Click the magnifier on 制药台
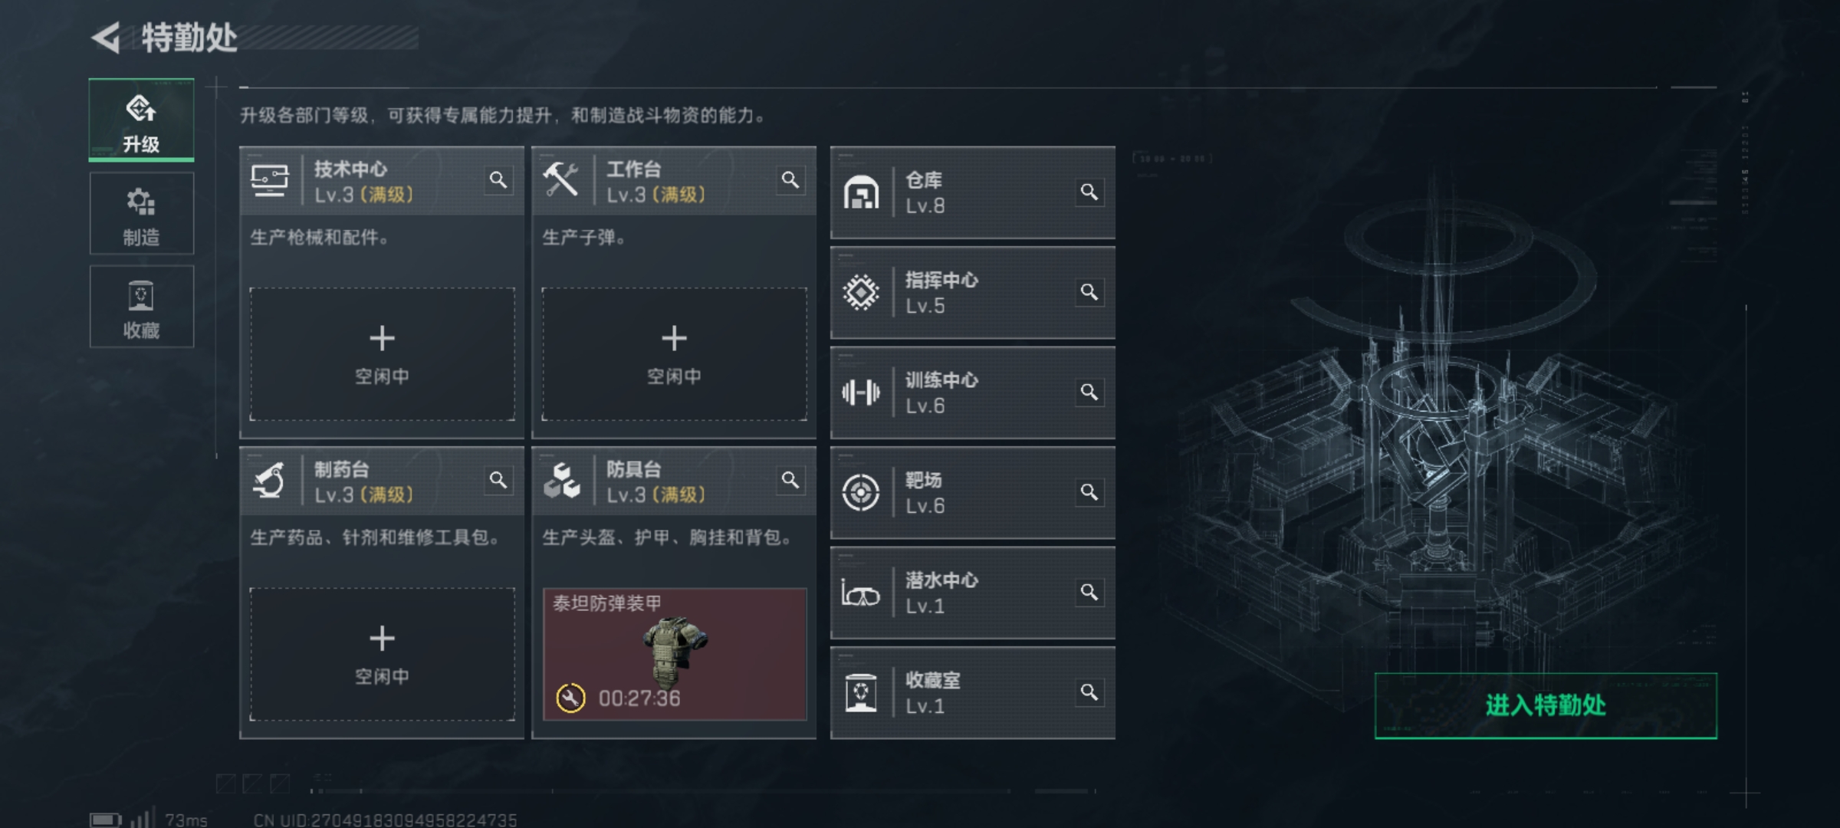Screen dimensions: 1840x828 pyautogui.click(x=498, y=481)
